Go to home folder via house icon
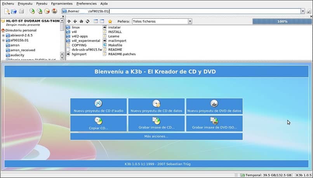Screen dimensions: 313x178 tap(81, 21)
